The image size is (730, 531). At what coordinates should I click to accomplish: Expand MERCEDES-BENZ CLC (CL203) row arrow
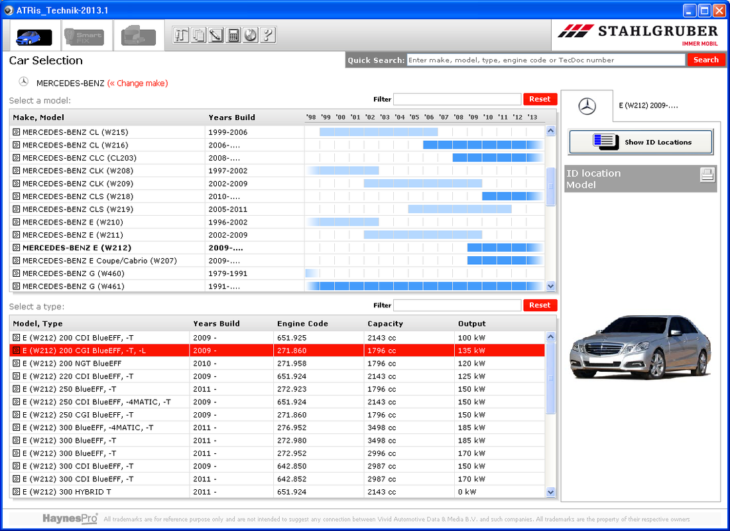coord(17,157)
